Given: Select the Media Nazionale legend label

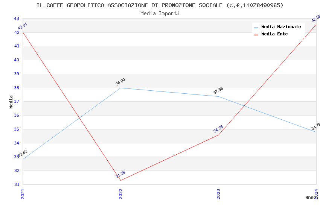Looking at the screenshot, I should (281, 27).
